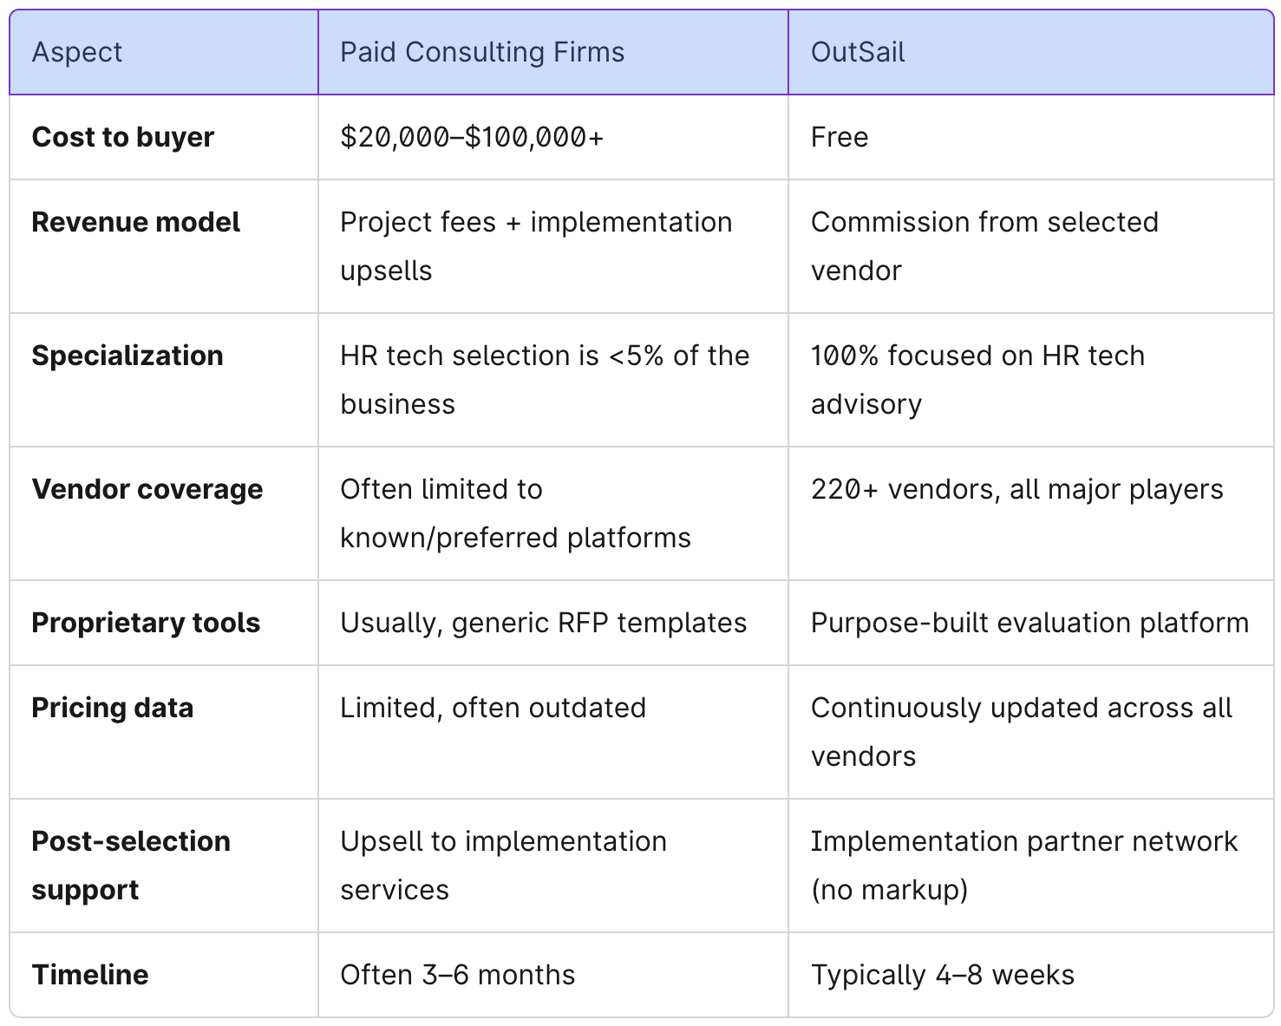Click the Typically 4–8 weeks cell
Image resolution: width=1281 pixels, height=1026 pixels.
[x=942, y=975]
